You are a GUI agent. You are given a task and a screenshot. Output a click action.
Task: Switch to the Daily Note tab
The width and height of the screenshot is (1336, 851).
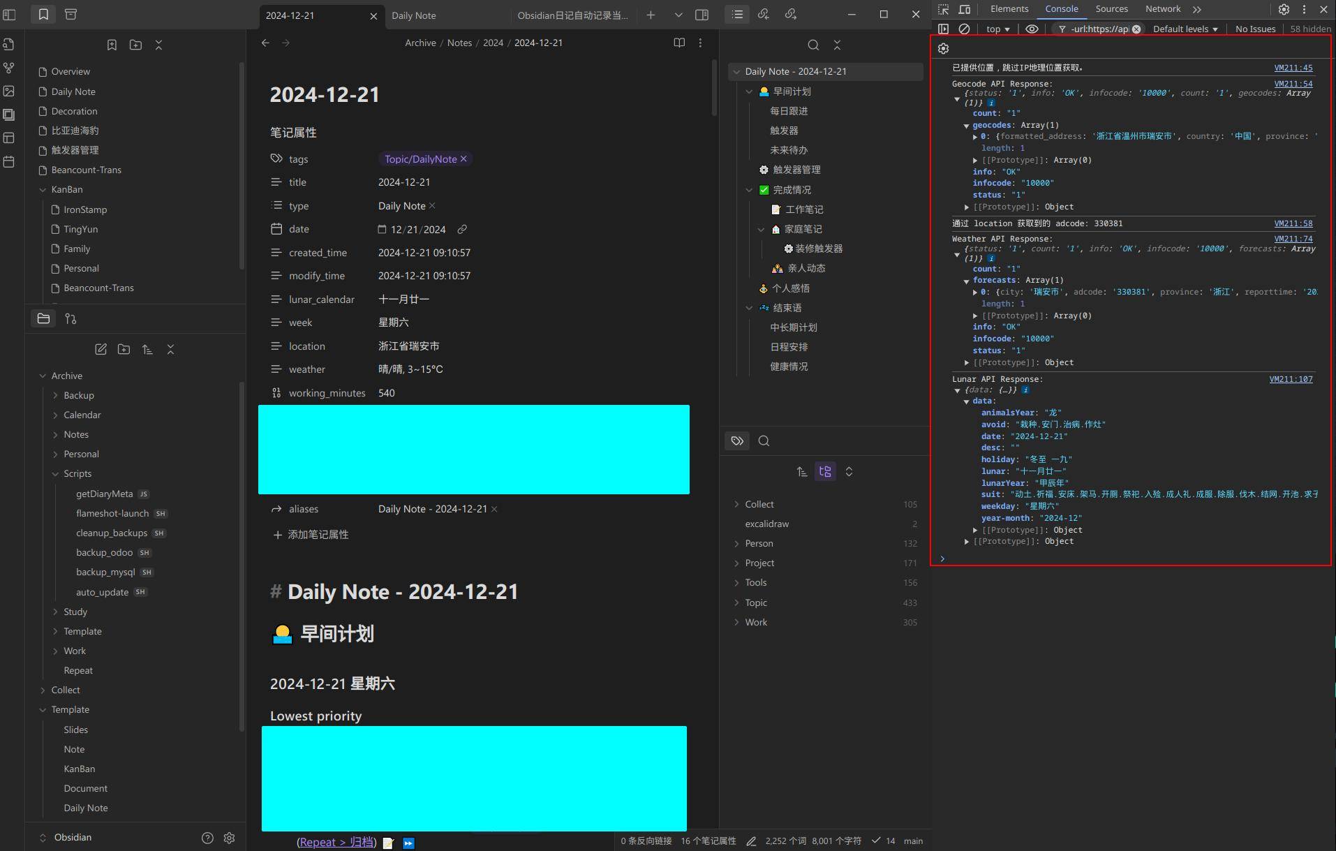(x=414, y=15)
